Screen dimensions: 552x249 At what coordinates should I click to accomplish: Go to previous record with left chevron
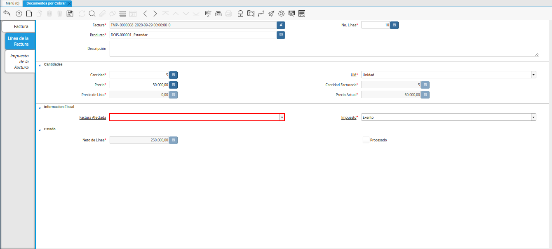tap(145, 14)
